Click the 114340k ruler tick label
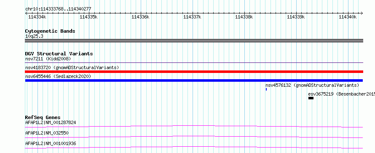Image resolution: width=375 pixels, height=153 pixels. pyautogui.click(x=348, y=17)
